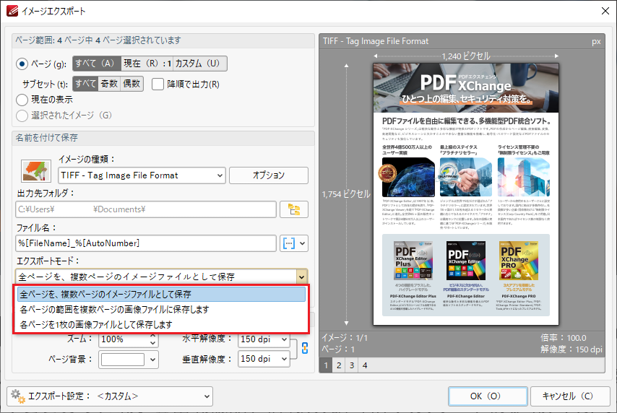Viewport: 617px width, 413px height.
Task: Collapse the エクスポートモード dropdown
Action: (x=301, y=277)
